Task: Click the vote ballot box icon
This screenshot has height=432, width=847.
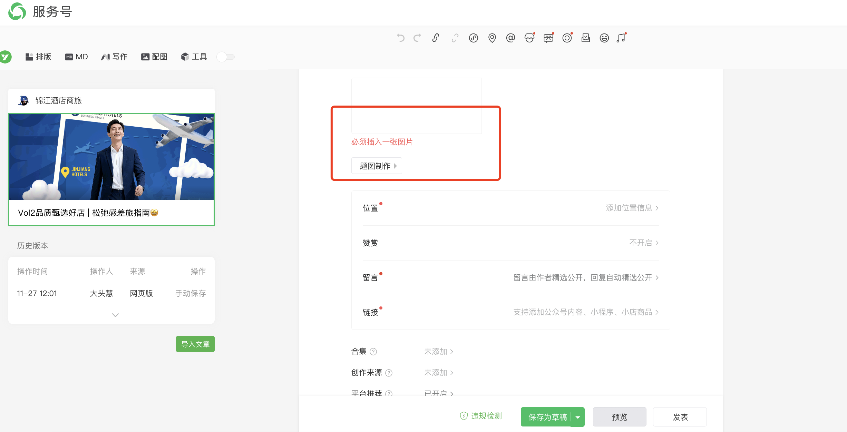Action: 585,38
